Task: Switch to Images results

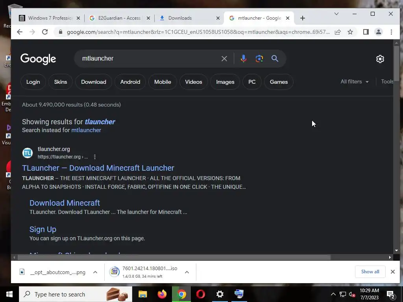Action: (x=225, y=82)
